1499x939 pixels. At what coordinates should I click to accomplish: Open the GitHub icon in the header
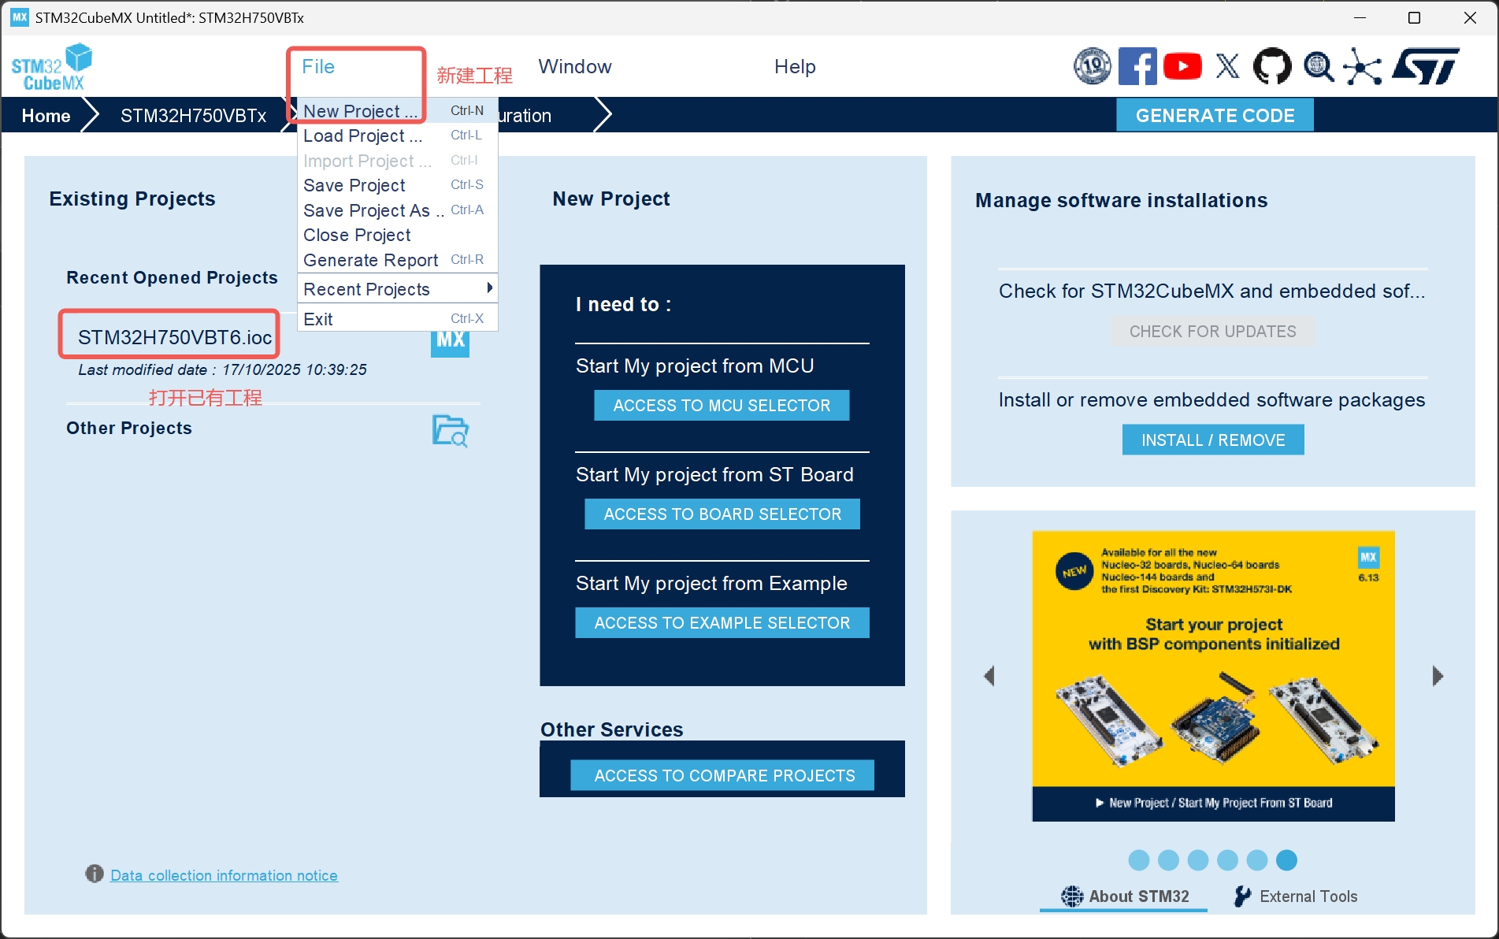tap(1272, 66)
